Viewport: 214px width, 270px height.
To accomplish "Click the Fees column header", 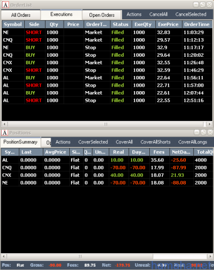I will (x=159, y=152).
